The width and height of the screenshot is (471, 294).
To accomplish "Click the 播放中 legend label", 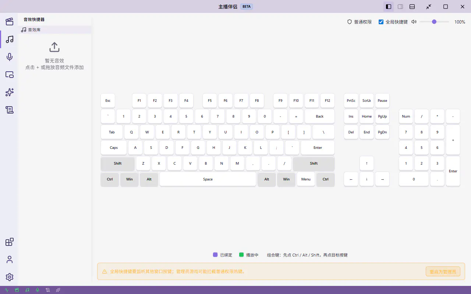I will pos(252,255).
